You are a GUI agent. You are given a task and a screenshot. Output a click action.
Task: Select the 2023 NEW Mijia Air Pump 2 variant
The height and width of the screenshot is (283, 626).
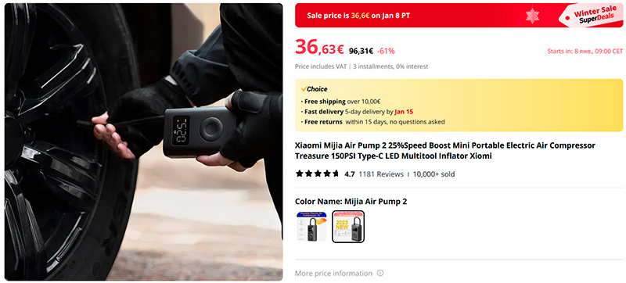(348, 227)
